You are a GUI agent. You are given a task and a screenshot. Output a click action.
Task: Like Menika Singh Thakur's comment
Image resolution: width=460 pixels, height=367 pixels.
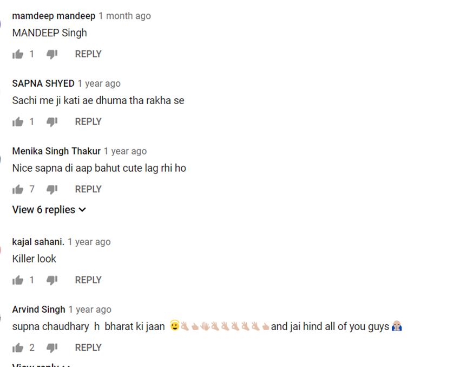pos(18,189)
